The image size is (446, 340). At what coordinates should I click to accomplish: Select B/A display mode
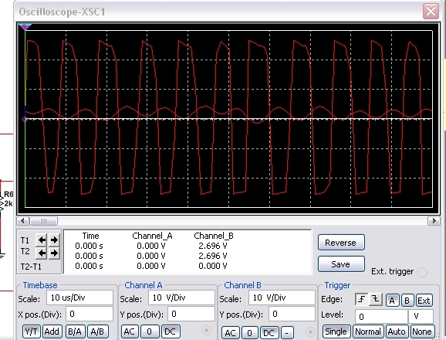[75, 331]
